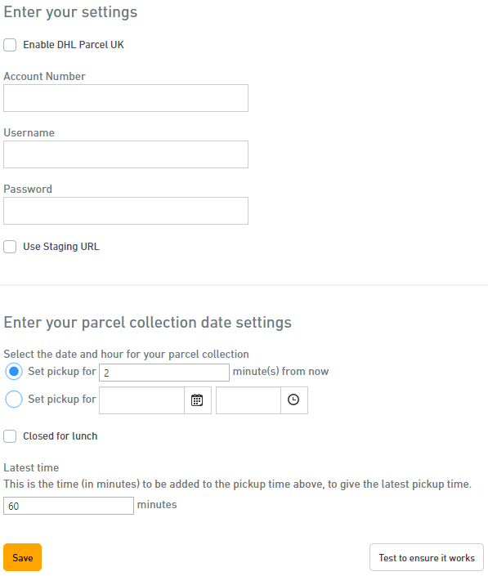This screenshot has height=576, width=488.
Task: Click the Latest time field showing 60
Action: (69, 506)
